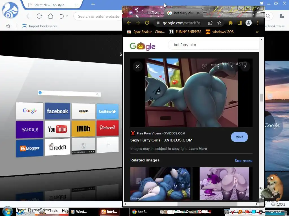
Task: Click UC Browser undo closed tab arrow
Action: tap(62, 16)
